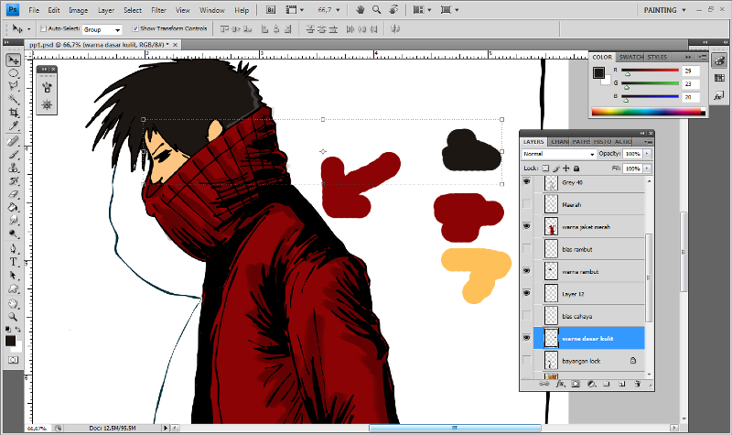Enable the Auto-Select checkbox
This screenshot has width=732, height=435.
43,29
